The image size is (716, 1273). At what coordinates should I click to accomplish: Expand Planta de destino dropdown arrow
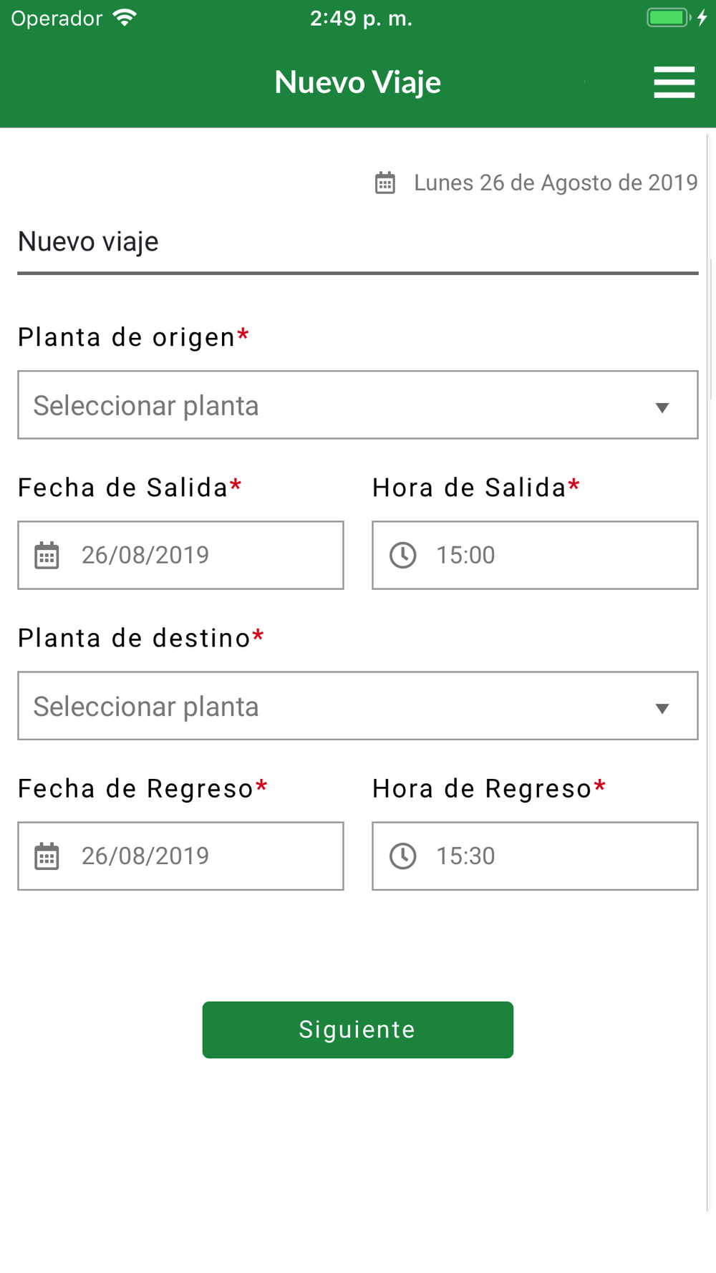(x=662, y=708)
